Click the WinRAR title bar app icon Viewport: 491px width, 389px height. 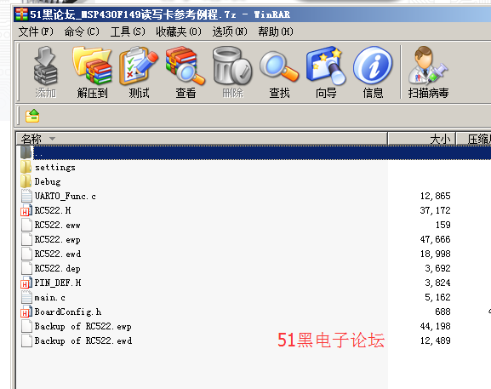coord(21,14)
